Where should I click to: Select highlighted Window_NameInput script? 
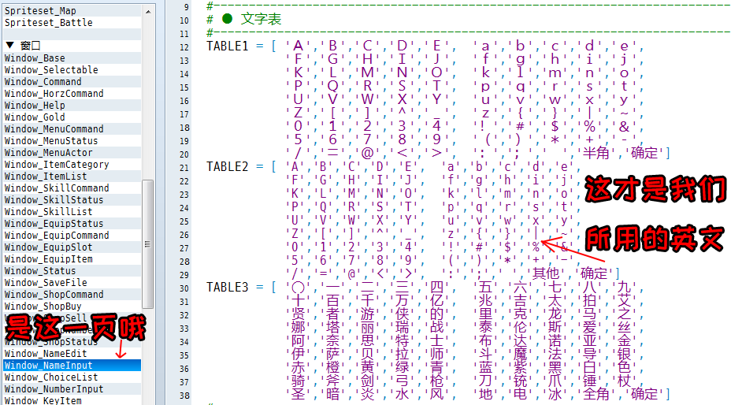(72, 366)
